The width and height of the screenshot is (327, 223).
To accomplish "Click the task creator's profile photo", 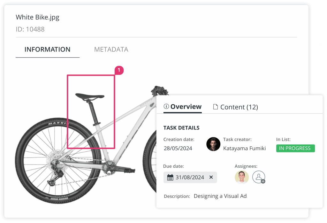I will tap(213, 144).
